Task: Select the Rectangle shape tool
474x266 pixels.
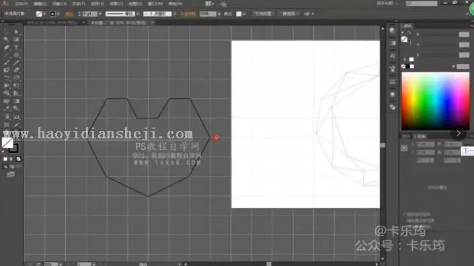Action: (16, 54)
